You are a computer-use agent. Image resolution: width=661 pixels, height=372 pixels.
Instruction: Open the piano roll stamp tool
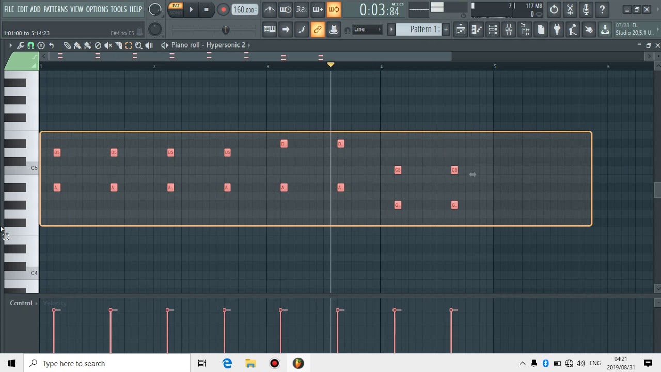[x=41, y=45]
